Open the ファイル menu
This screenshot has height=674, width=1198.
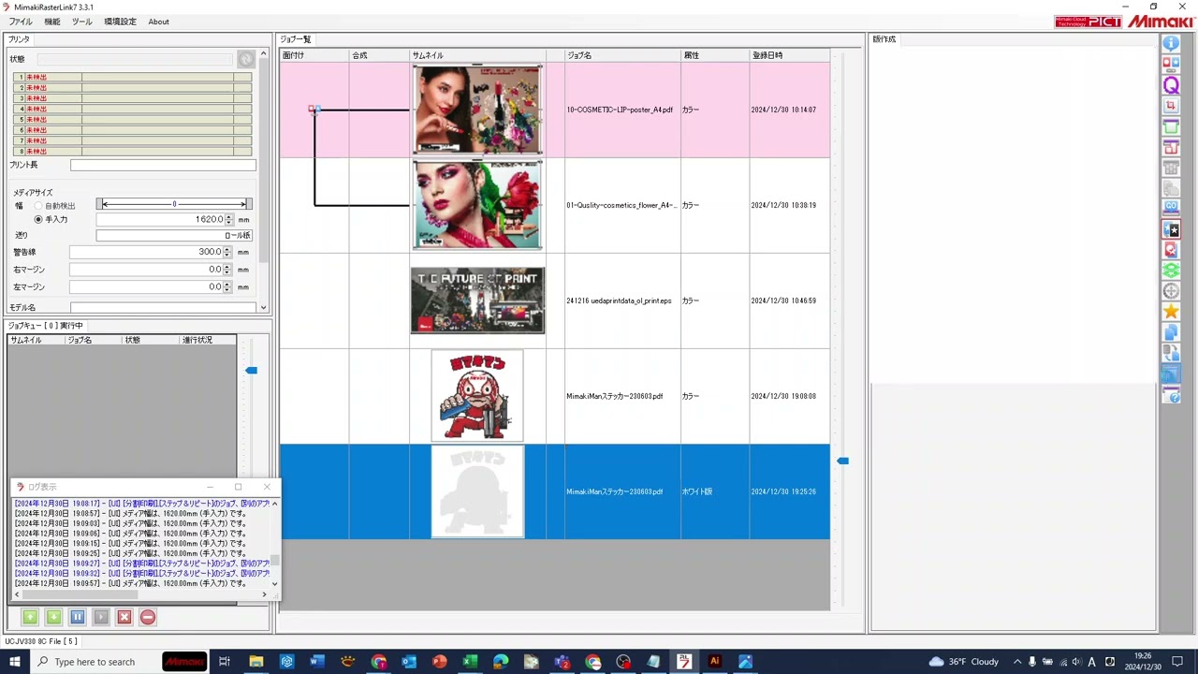coord(21,22)
